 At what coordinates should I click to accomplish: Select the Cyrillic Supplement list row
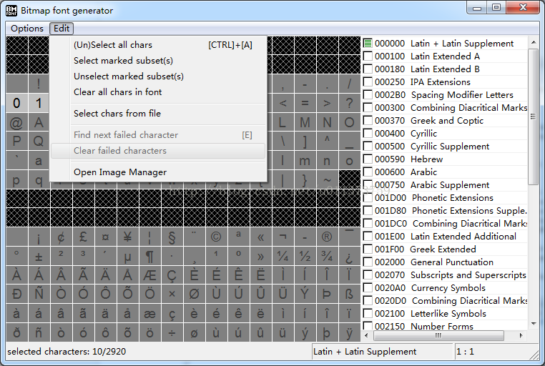445,147
